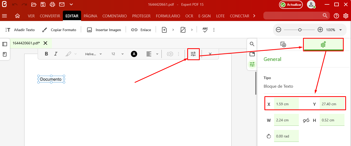Click the Undo arrow in title bar
351x146 pixels.
pos(15,4)
